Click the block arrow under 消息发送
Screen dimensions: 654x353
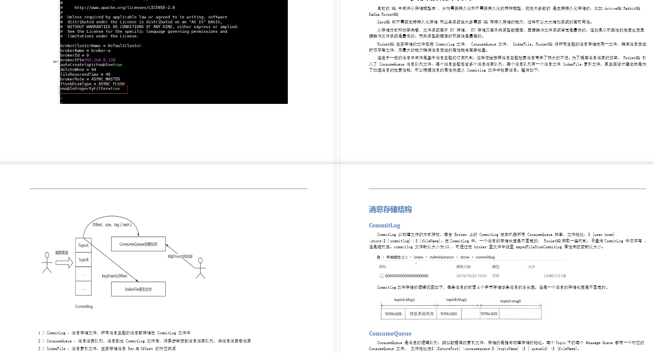click(64, 263)
